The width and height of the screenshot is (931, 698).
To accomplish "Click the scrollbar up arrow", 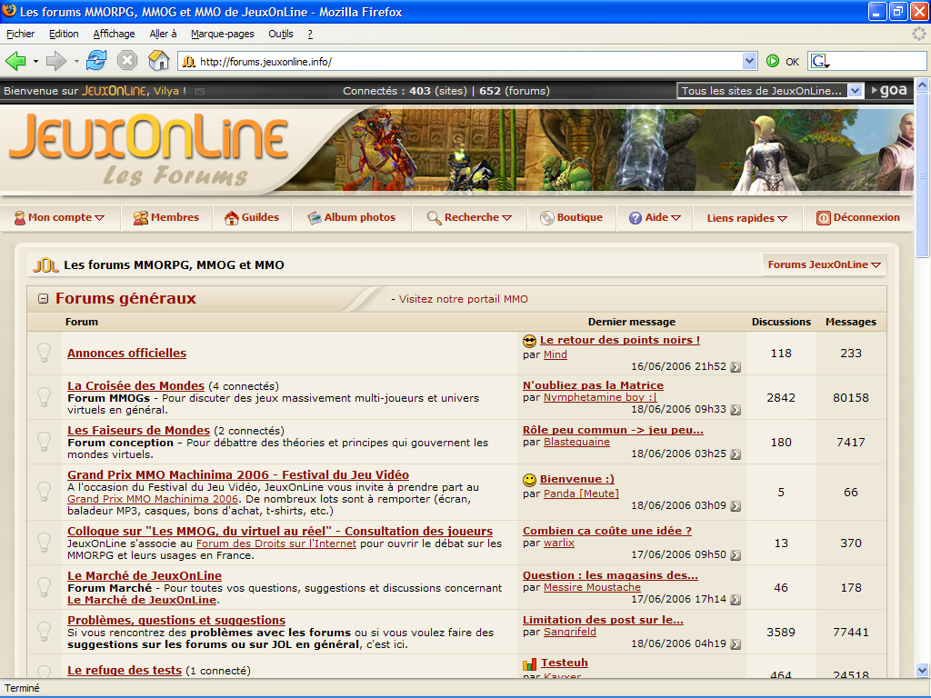I will [922, 85].
